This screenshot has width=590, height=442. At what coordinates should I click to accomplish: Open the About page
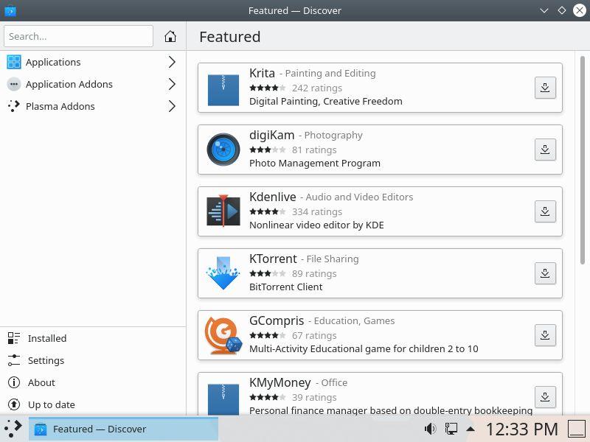click(41, 382)
